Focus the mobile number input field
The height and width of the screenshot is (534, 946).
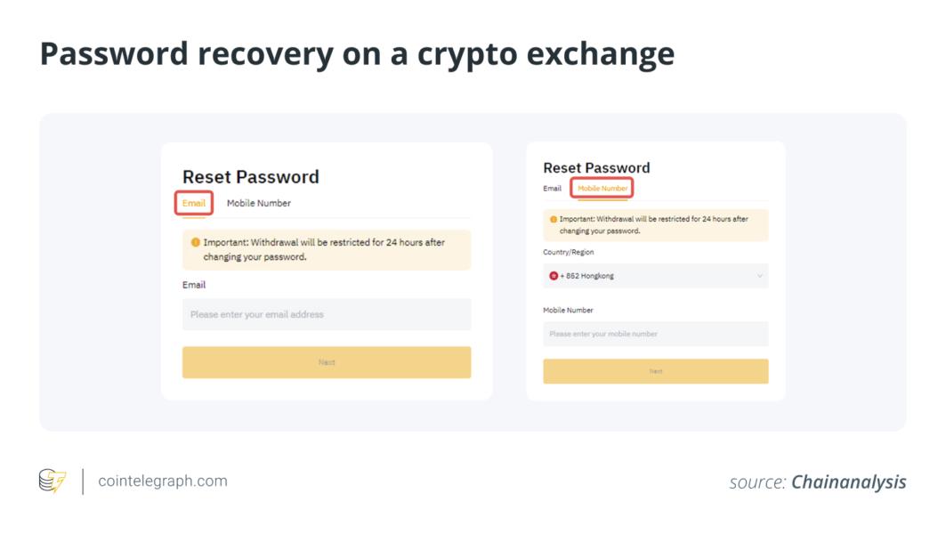point(655,334)
